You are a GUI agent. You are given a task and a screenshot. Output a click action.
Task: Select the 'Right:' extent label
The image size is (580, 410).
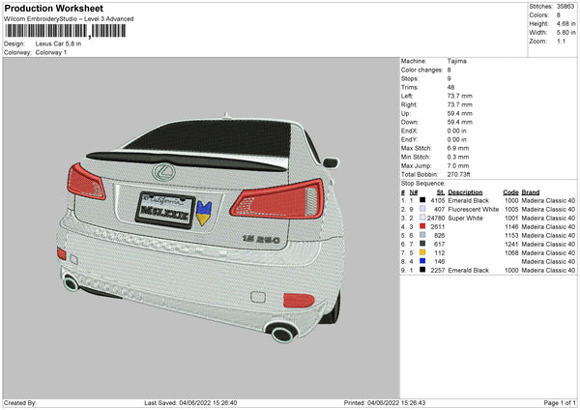tap(409, 104)
